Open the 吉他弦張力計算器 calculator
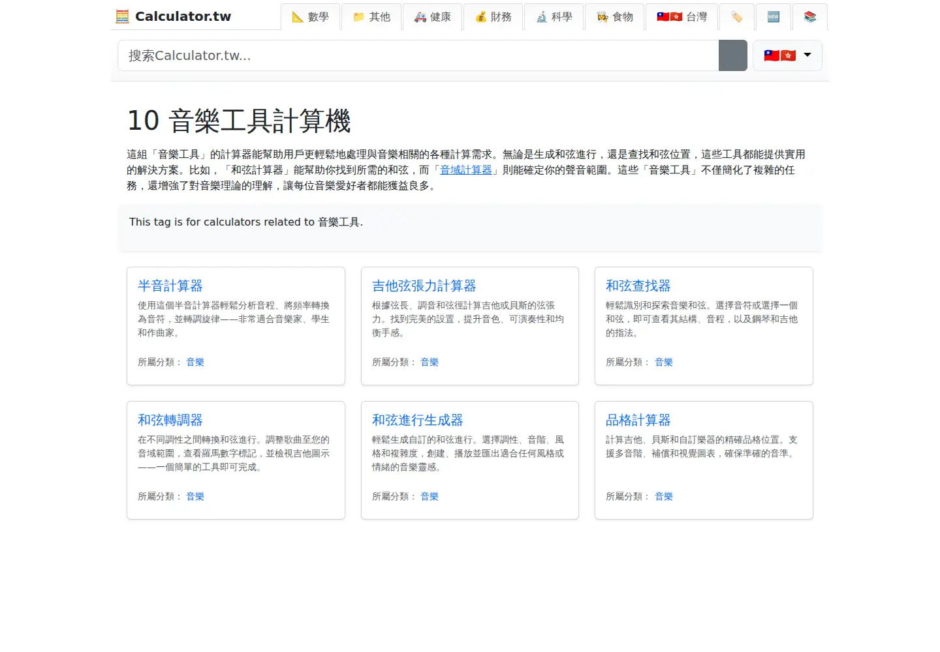Image resolution: width=940 pixels, height=652 pixels. coord(424,286)
